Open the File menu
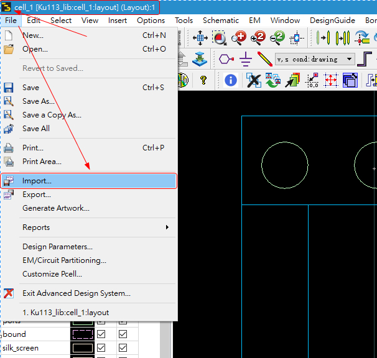Viewport: 377px width, 358px height. (x=11, y=21)
